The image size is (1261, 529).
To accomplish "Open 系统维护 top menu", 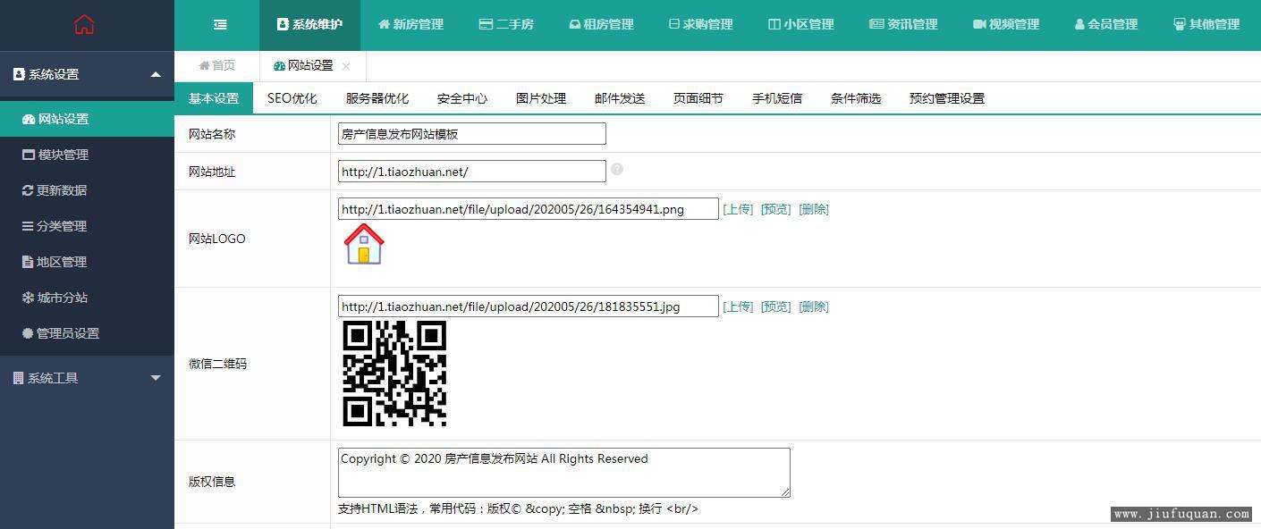I will tap(309, 24).
